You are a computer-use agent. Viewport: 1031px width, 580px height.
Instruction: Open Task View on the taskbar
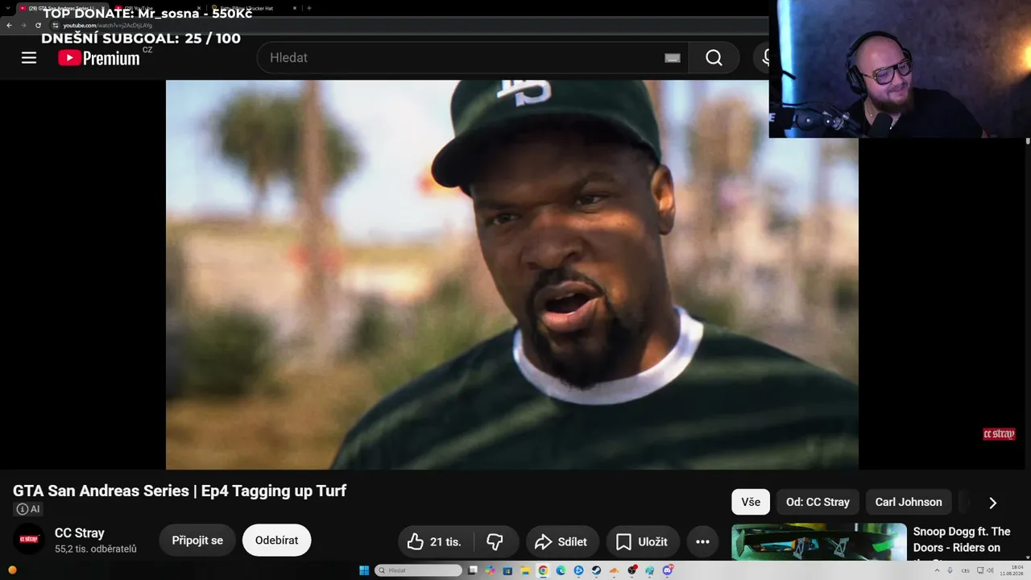(472, 570)
